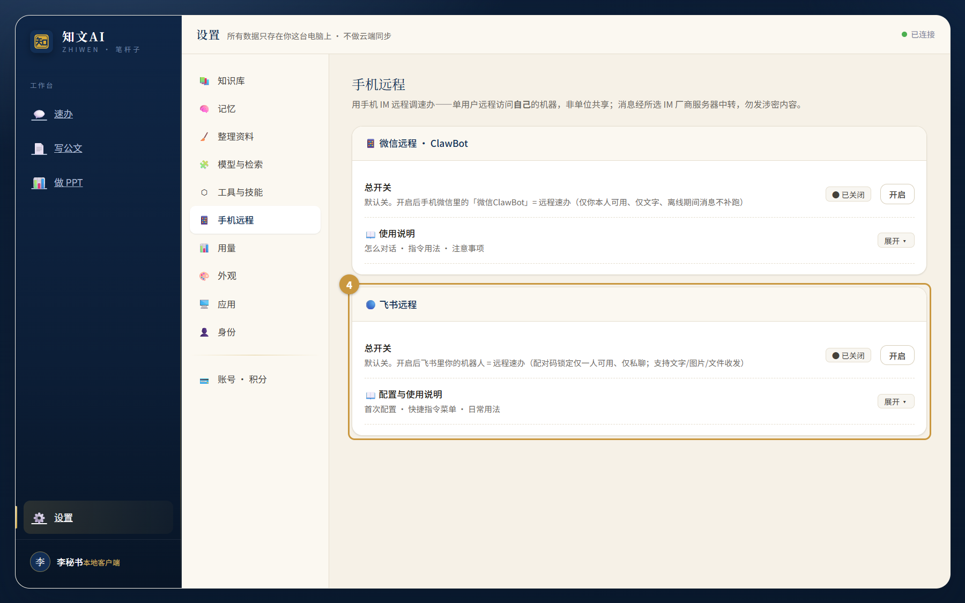Viewport: 965px width, 603px height.
Task: Click the 李秘书 username text
Action: 70,562
